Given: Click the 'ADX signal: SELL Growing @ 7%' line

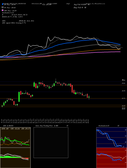Looking at the screenshot, I should pos(14,23).
